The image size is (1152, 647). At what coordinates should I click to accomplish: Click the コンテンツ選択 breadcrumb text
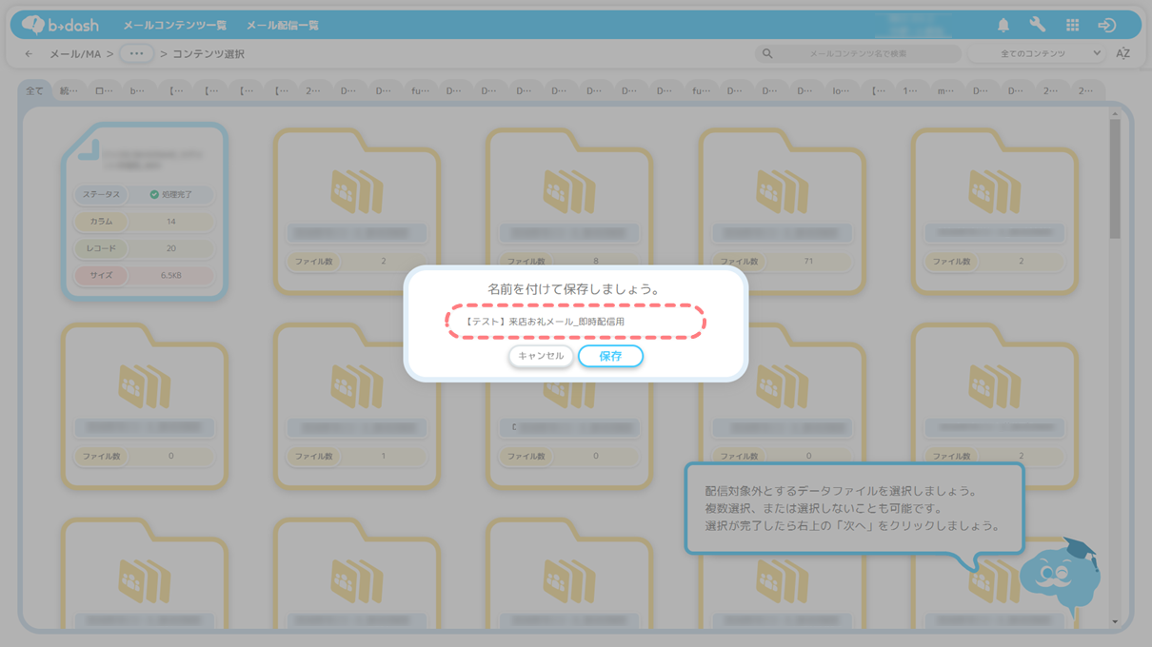[209, 54]
